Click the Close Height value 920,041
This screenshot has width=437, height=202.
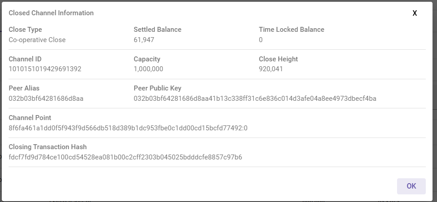271,69
